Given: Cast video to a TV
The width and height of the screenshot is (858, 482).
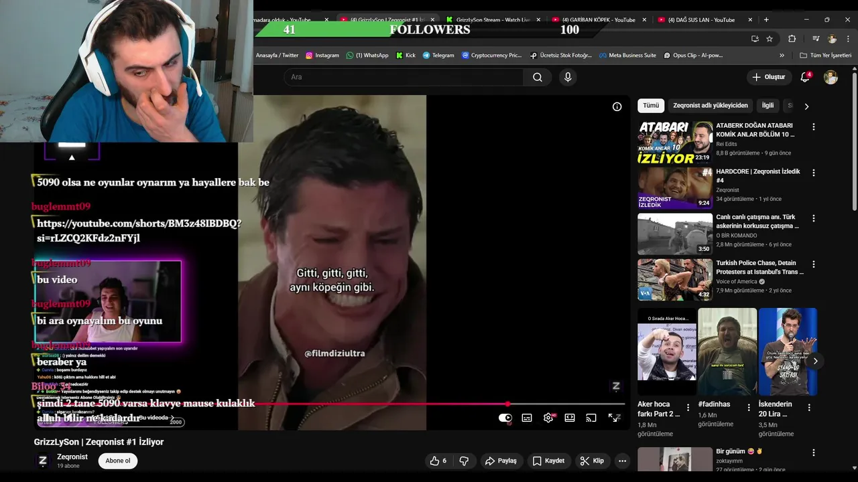Looking at the screenshot, I should click(x=591, y=418).
